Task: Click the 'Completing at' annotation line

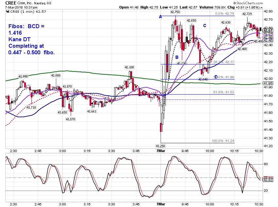Action: (26, 46)
